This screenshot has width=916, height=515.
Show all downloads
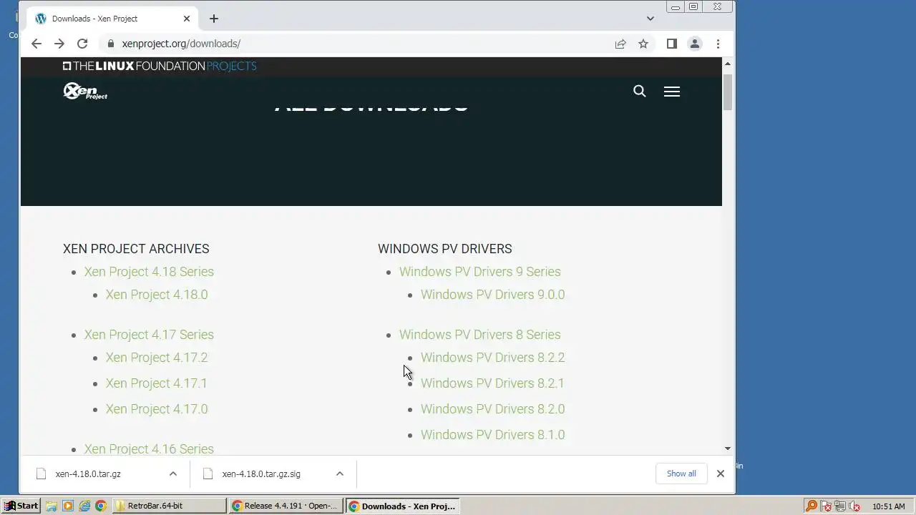coord(681,474)
